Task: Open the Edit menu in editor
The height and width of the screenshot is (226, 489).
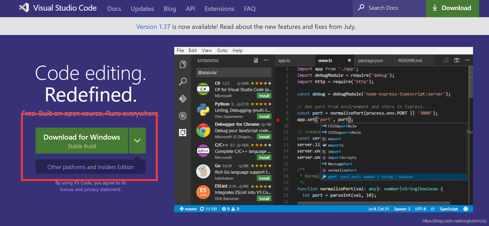Action: tap(193, 50)
